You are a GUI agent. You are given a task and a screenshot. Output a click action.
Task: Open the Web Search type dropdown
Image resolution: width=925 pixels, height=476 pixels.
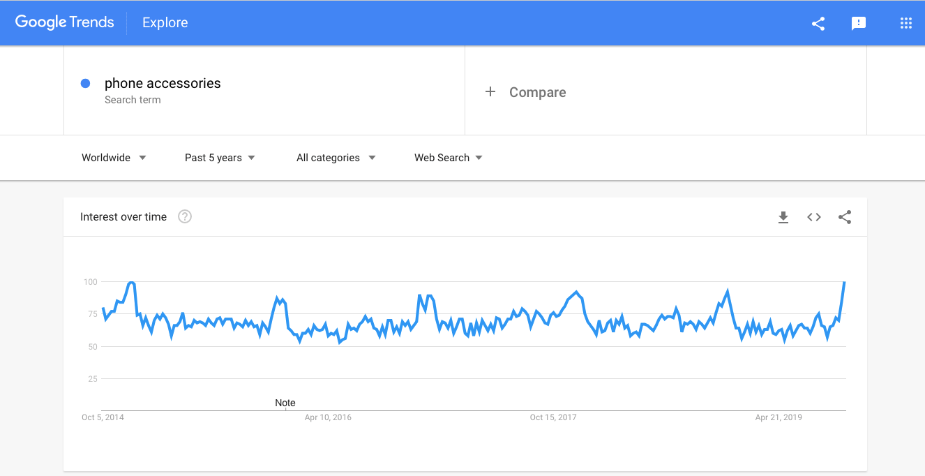[448, 158]
